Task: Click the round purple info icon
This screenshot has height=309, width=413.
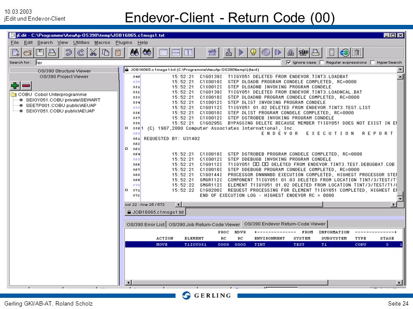Action: (266, 53)
